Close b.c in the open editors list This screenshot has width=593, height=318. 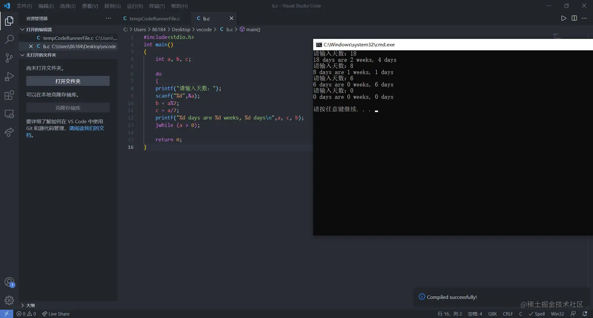click(x=31, y=46)
